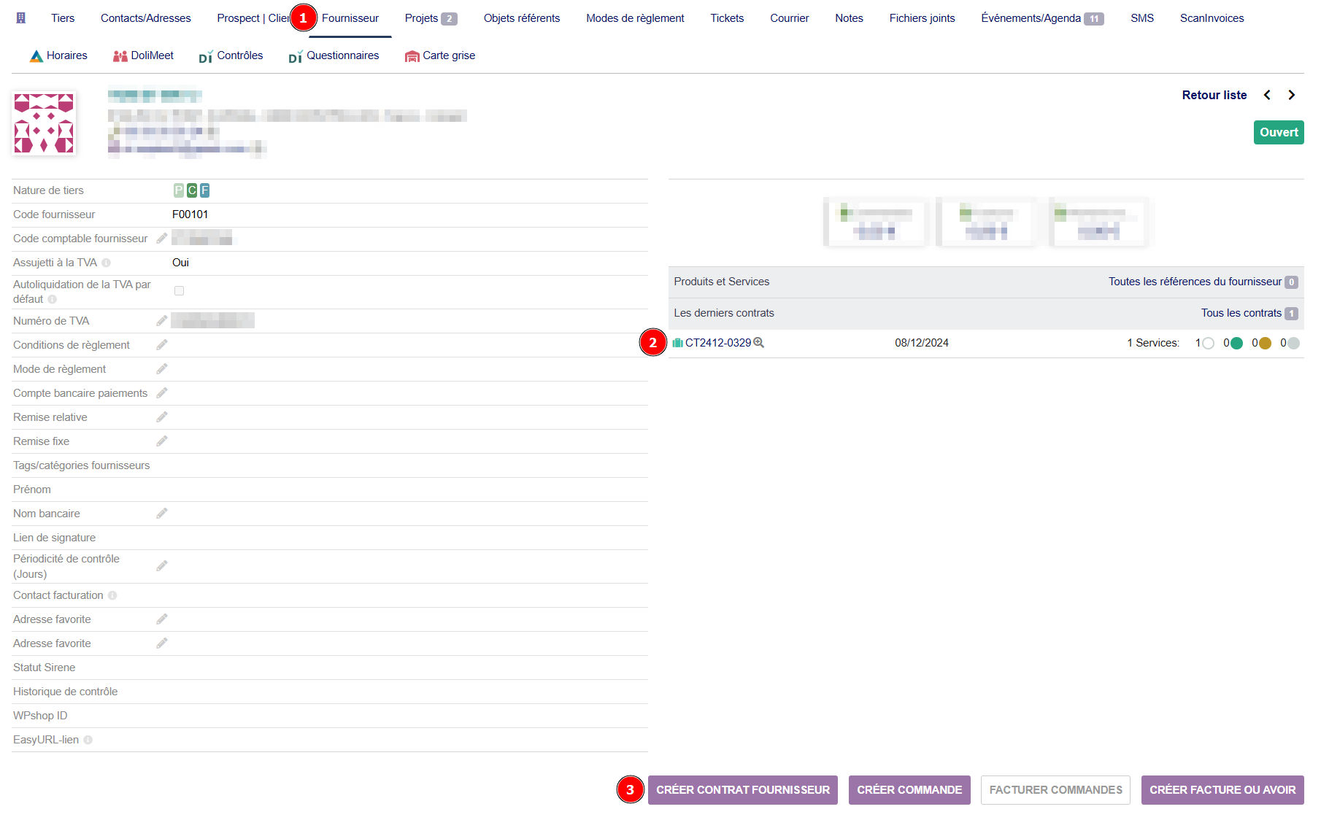Click the Créer contrat fournisseur button
Screen dimensions: 1321x820
coord(743,790)
